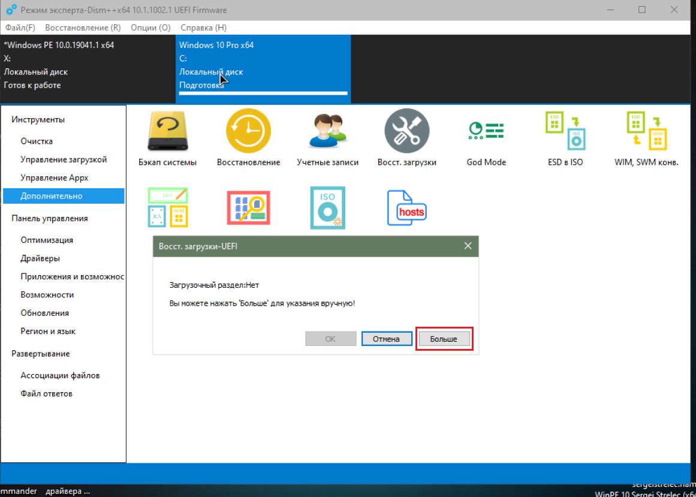Click the Восст. загрузки wrench icon
This screenshot has height=497, width=696.
(x=406, y=131)
